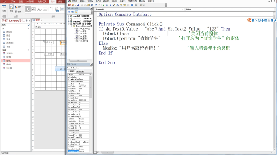Switch to Alphabetic tab in Properties window
Image resolution: width=277 pixels, height=155 pixels.
pyautogui.click(x=71, y=71)
